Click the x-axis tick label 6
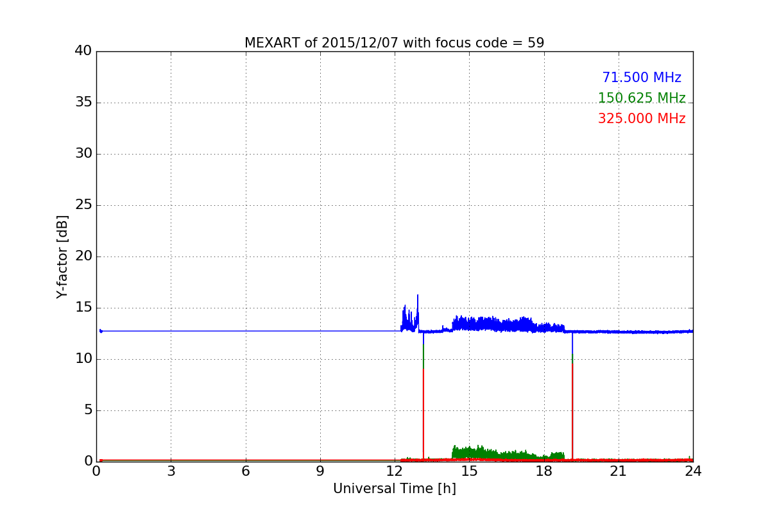The image size is (770, 513). (x=246, y=471)
